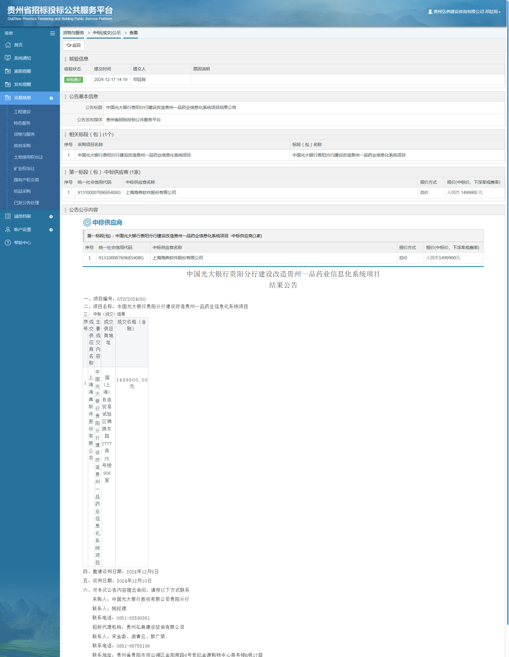Select 国有产权交易 submenu item
The image size is (509, 657).
click(26, 180)
